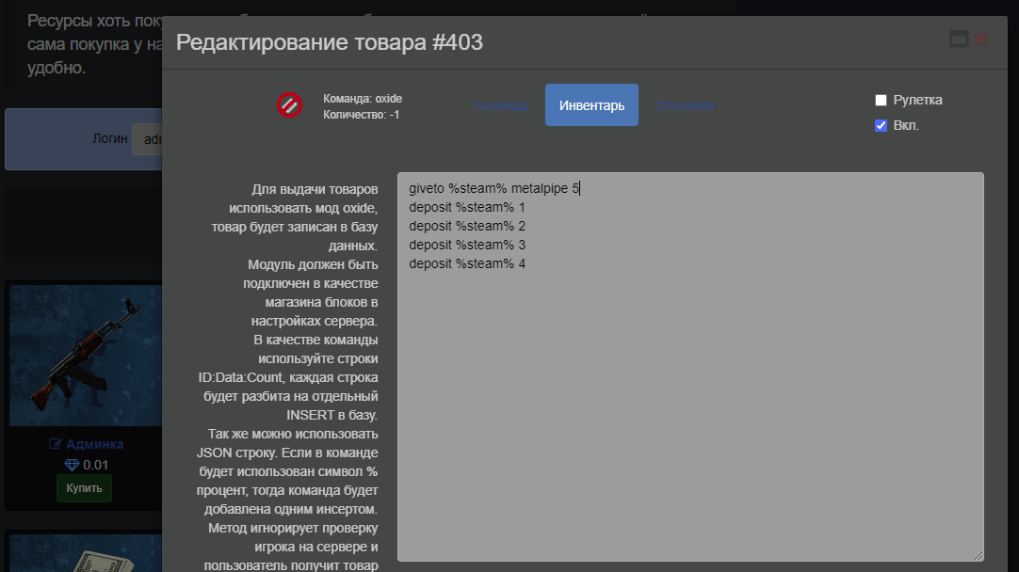1019x572 pixels.
Task: Click the red prohibited product image icon
Action: click(289, 105)
